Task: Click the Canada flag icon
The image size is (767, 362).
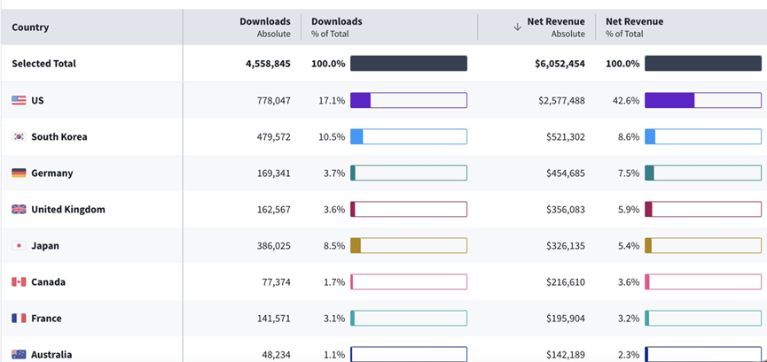Action: click(19, 281)
